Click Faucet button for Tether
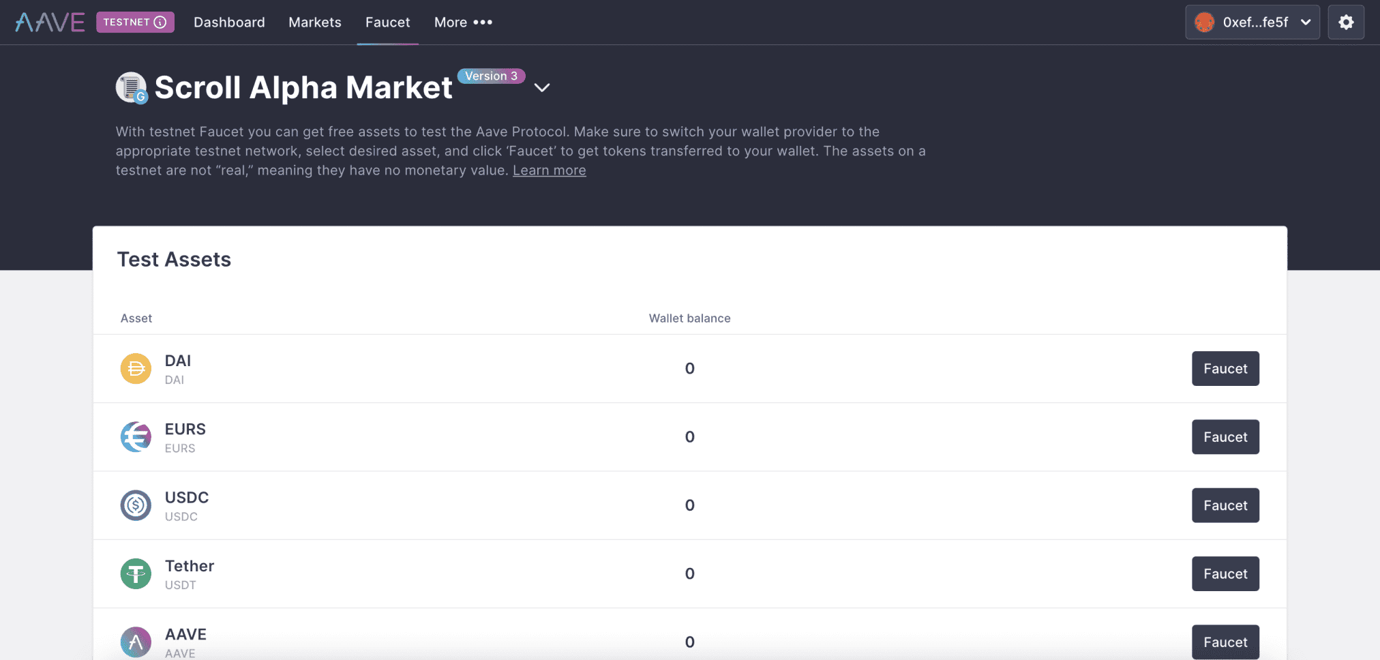 pos(1225,574)
